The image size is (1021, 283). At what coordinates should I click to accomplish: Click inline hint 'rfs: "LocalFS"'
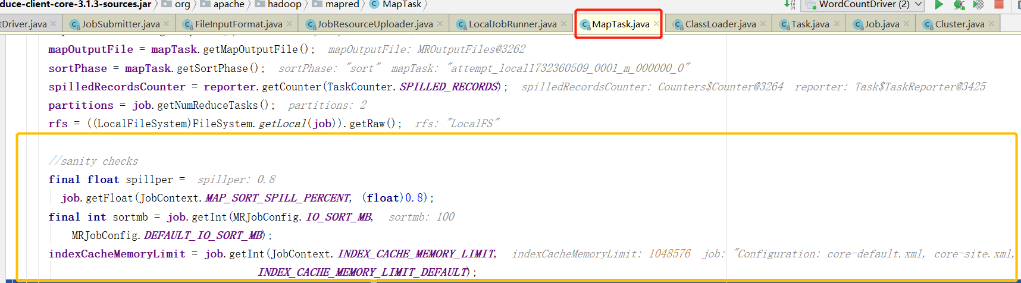(457, 124)
